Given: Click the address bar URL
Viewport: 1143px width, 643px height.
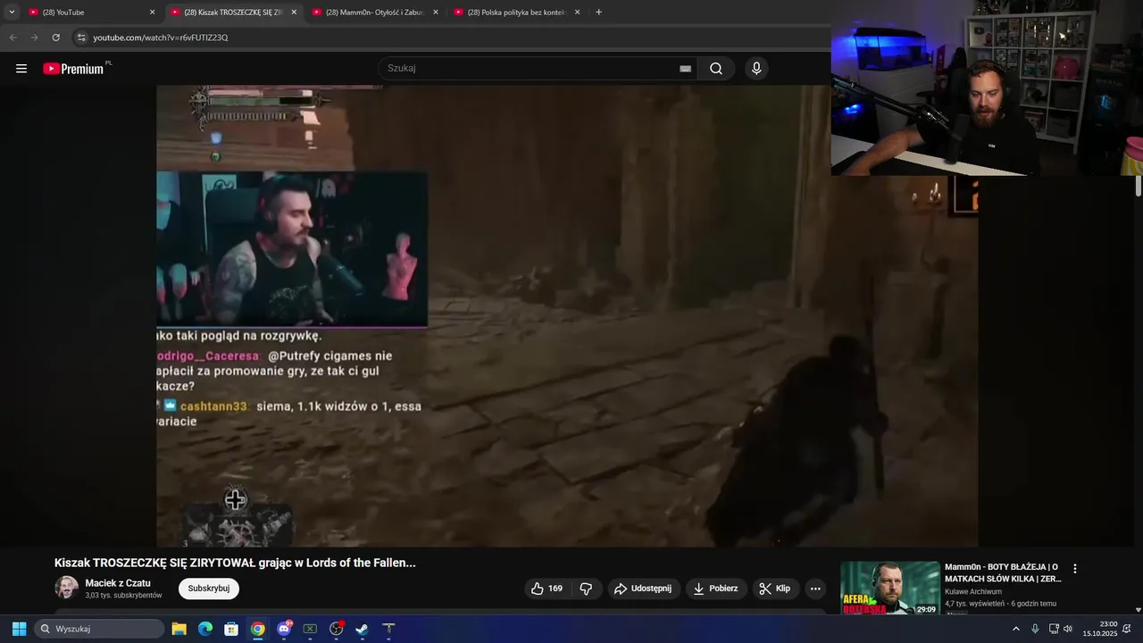Looking at the screenshot, I should [161, 38].
